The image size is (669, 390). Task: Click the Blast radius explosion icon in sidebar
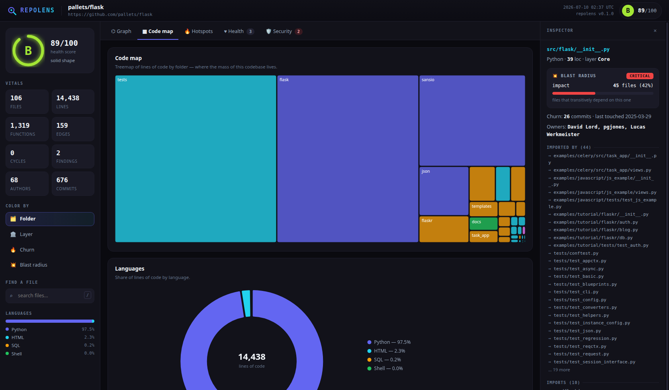click(x=13, y=265)
